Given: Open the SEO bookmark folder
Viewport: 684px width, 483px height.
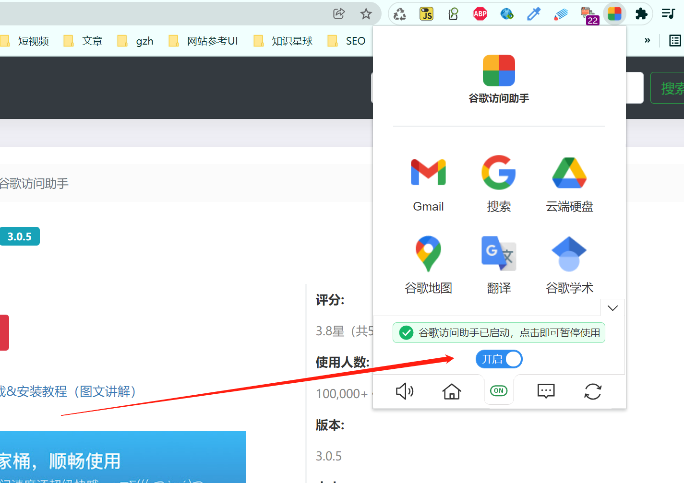Looking at the screenshot, I should [347, 41].
